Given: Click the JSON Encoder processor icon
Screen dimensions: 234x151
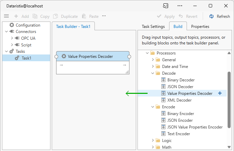Looking at the screenshot, I should pos(164,120).
